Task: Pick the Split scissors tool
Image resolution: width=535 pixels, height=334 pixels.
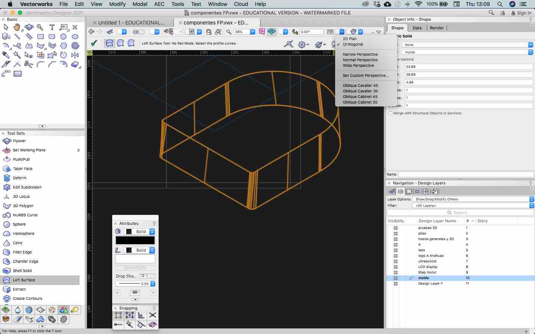Action: [29, 64]
